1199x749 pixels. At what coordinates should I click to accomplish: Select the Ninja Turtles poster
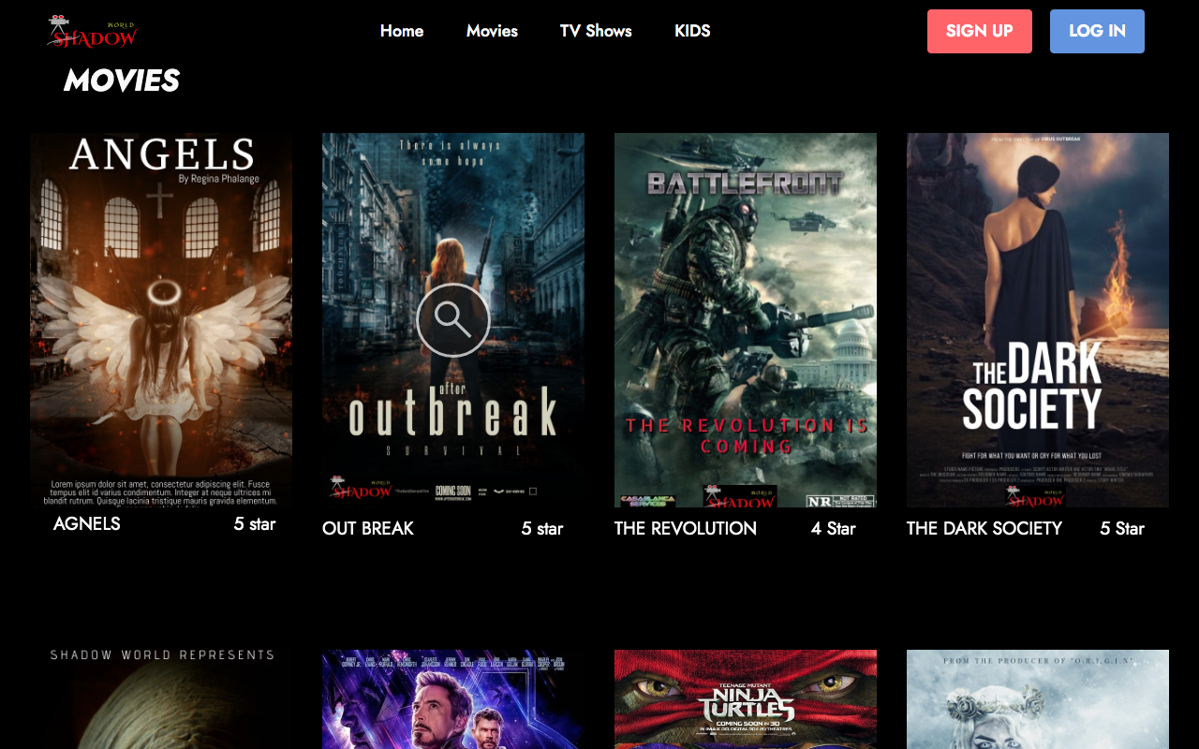[746, 699]
